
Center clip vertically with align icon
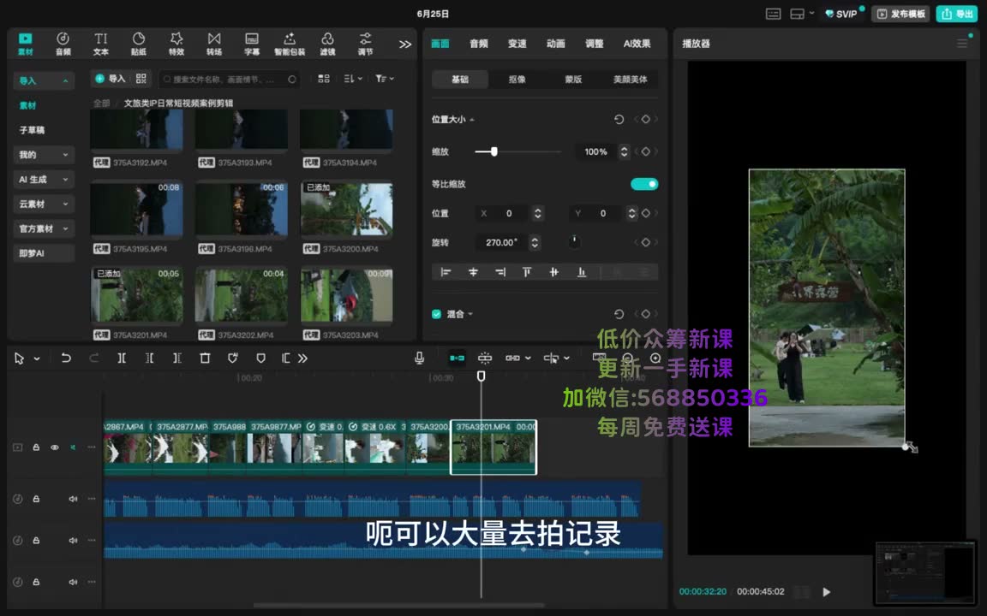(x=554, y=271)
